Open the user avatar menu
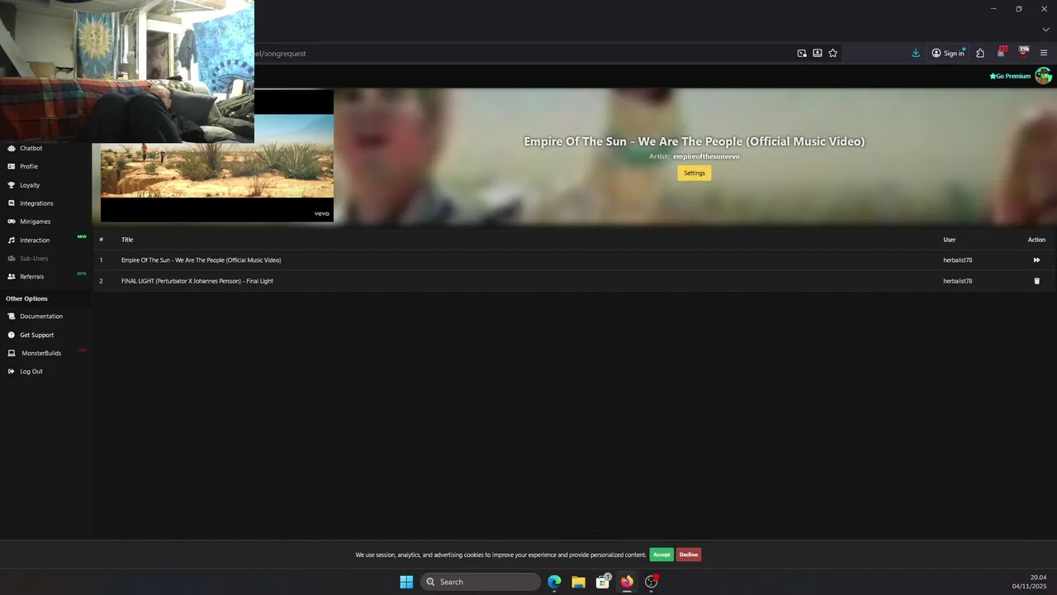Screen dimensions: 1057x595 click(1043, 76)
